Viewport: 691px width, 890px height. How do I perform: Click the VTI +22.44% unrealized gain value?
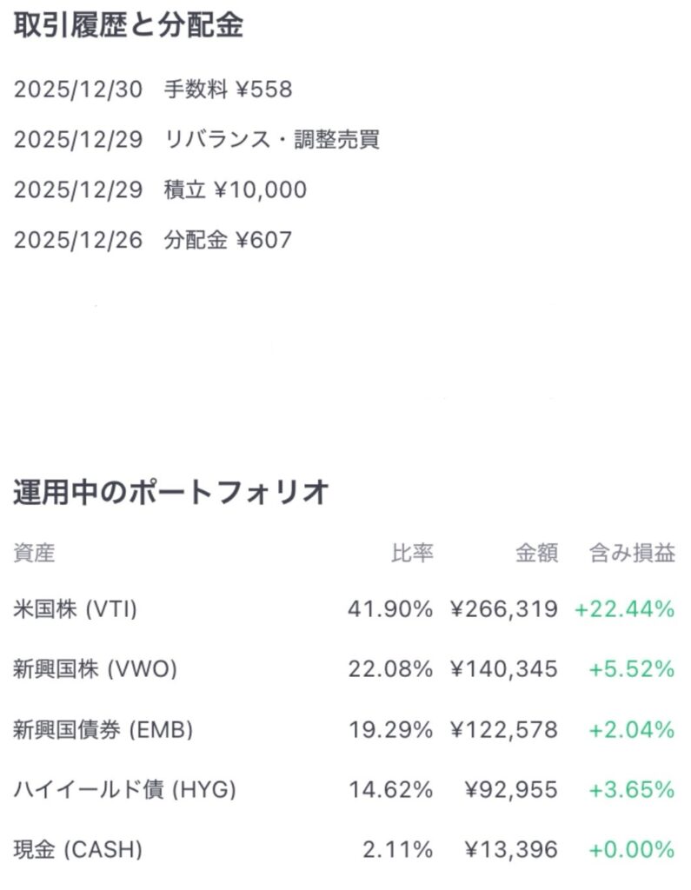click(625, 610)
